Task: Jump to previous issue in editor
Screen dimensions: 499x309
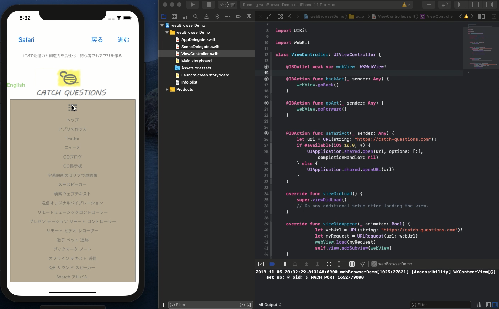Action: [x=460, y=16]
